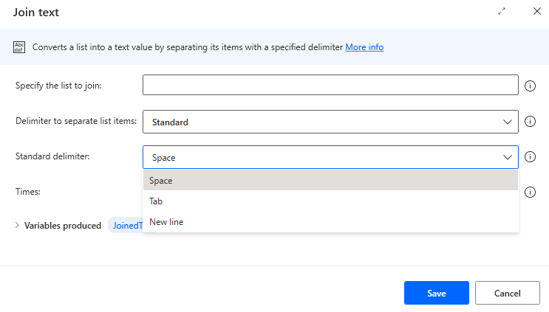Open the Delimiter to separate list items dropdown

pyautogui.click(x=330, y=122)
